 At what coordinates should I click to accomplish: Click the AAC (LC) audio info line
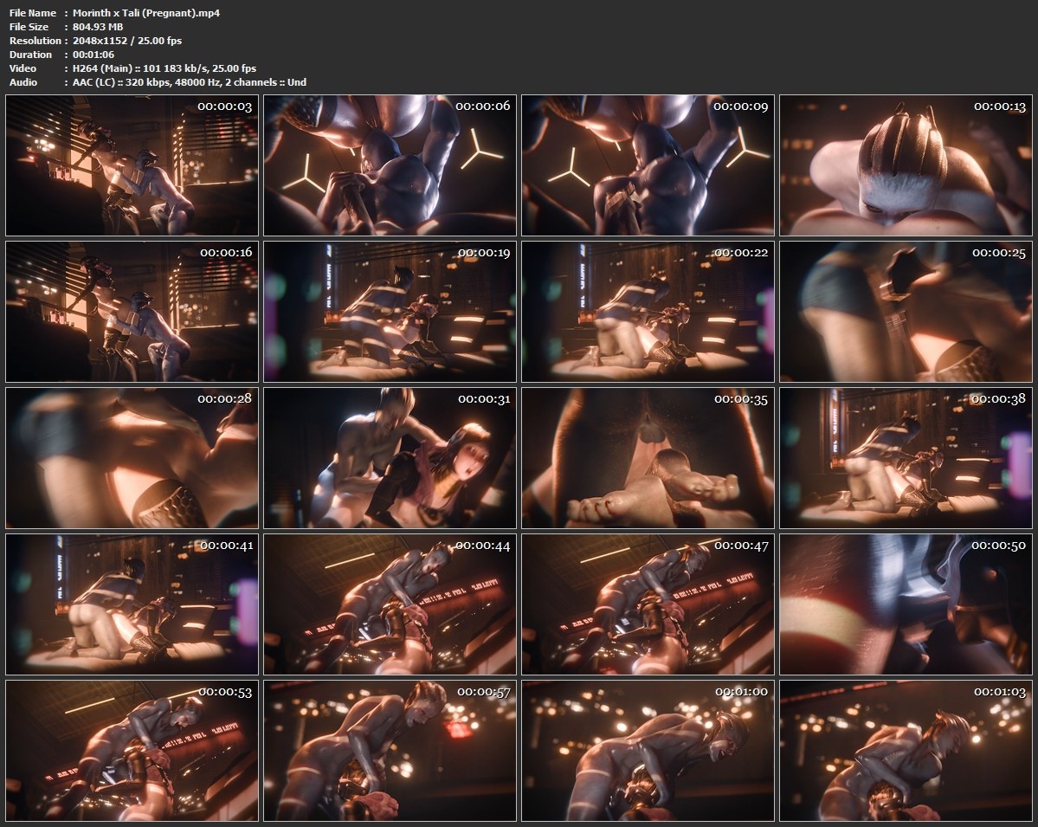click(190, 82)
